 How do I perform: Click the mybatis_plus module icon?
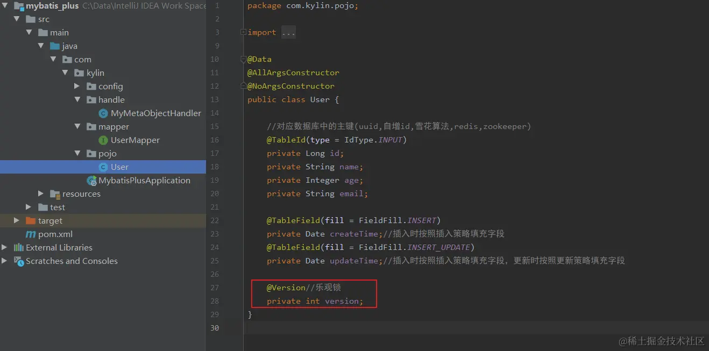18,6
